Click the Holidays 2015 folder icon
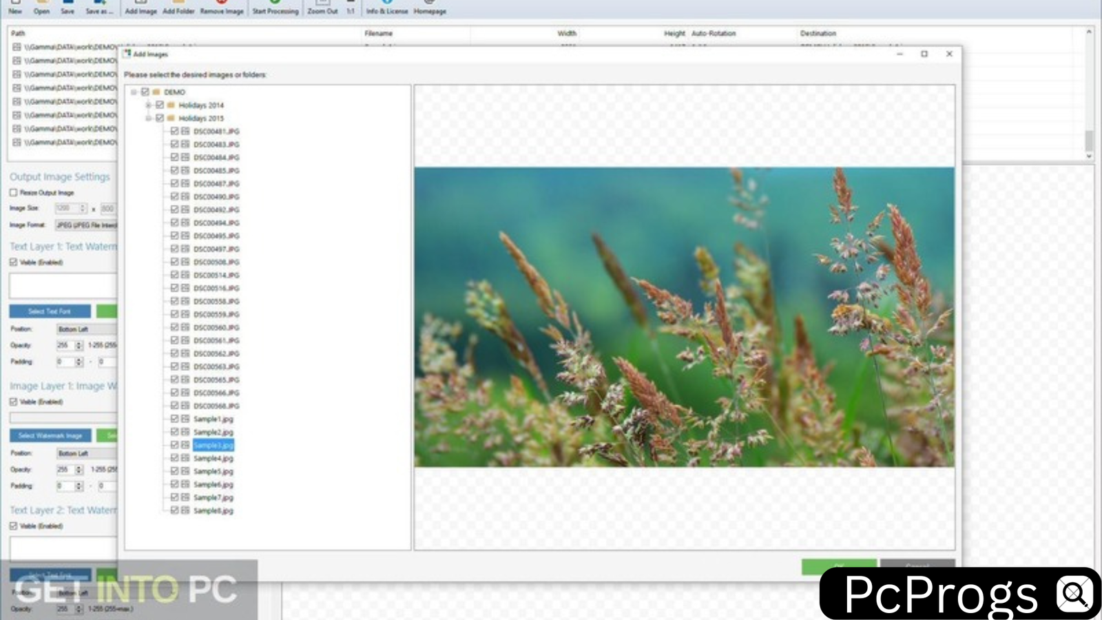The width and height of the screenshot is (1102, 620). [x=171, y=118]
